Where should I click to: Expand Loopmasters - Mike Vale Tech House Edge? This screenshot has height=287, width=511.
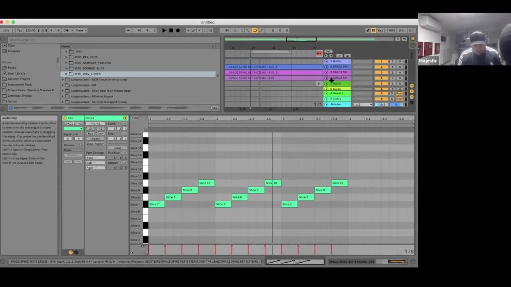[x=63, y=90]
